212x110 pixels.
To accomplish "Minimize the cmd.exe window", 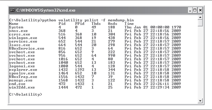I will click(x=190, y=11).
